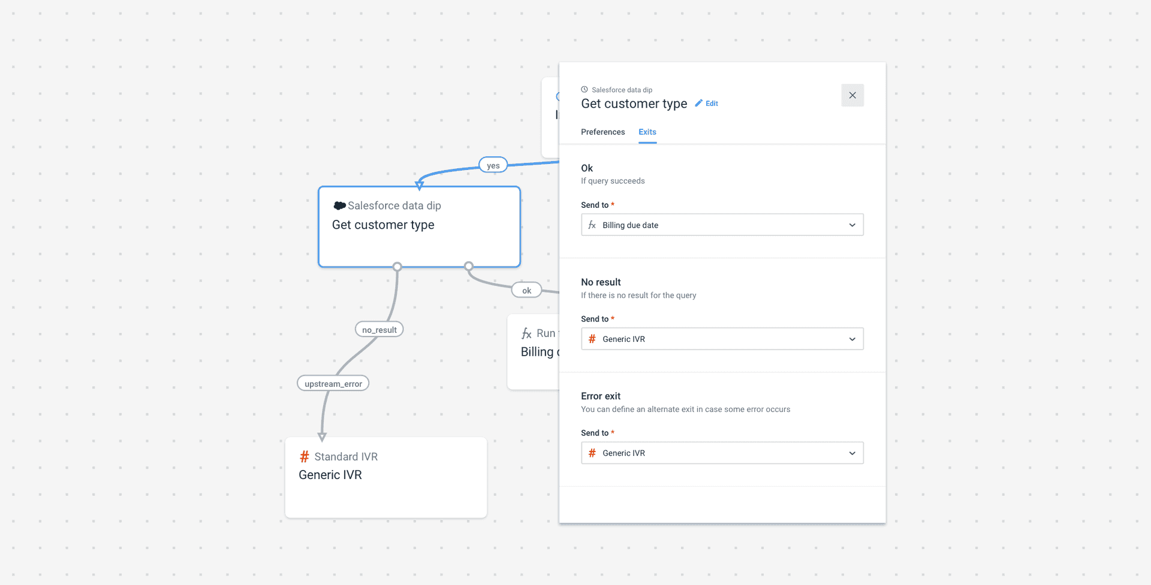The height and width of the screenshot is (585, 1151).
Task: Open the Generic IVR dropdown under No result
Action: point(852,339)
